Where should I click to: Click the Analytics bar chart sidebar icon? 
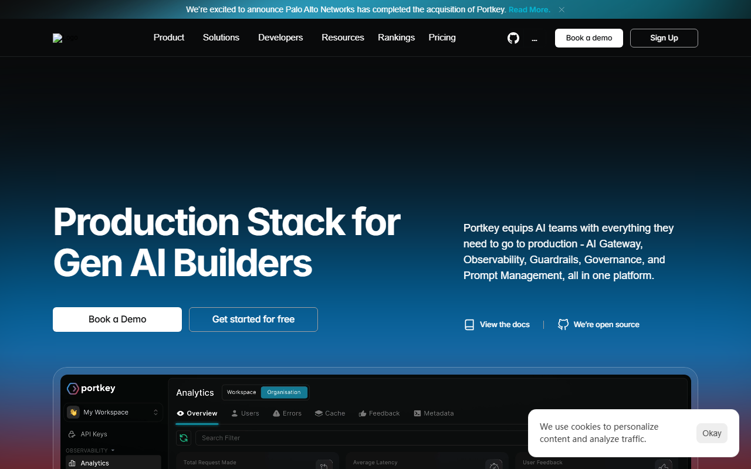(72, 463)
